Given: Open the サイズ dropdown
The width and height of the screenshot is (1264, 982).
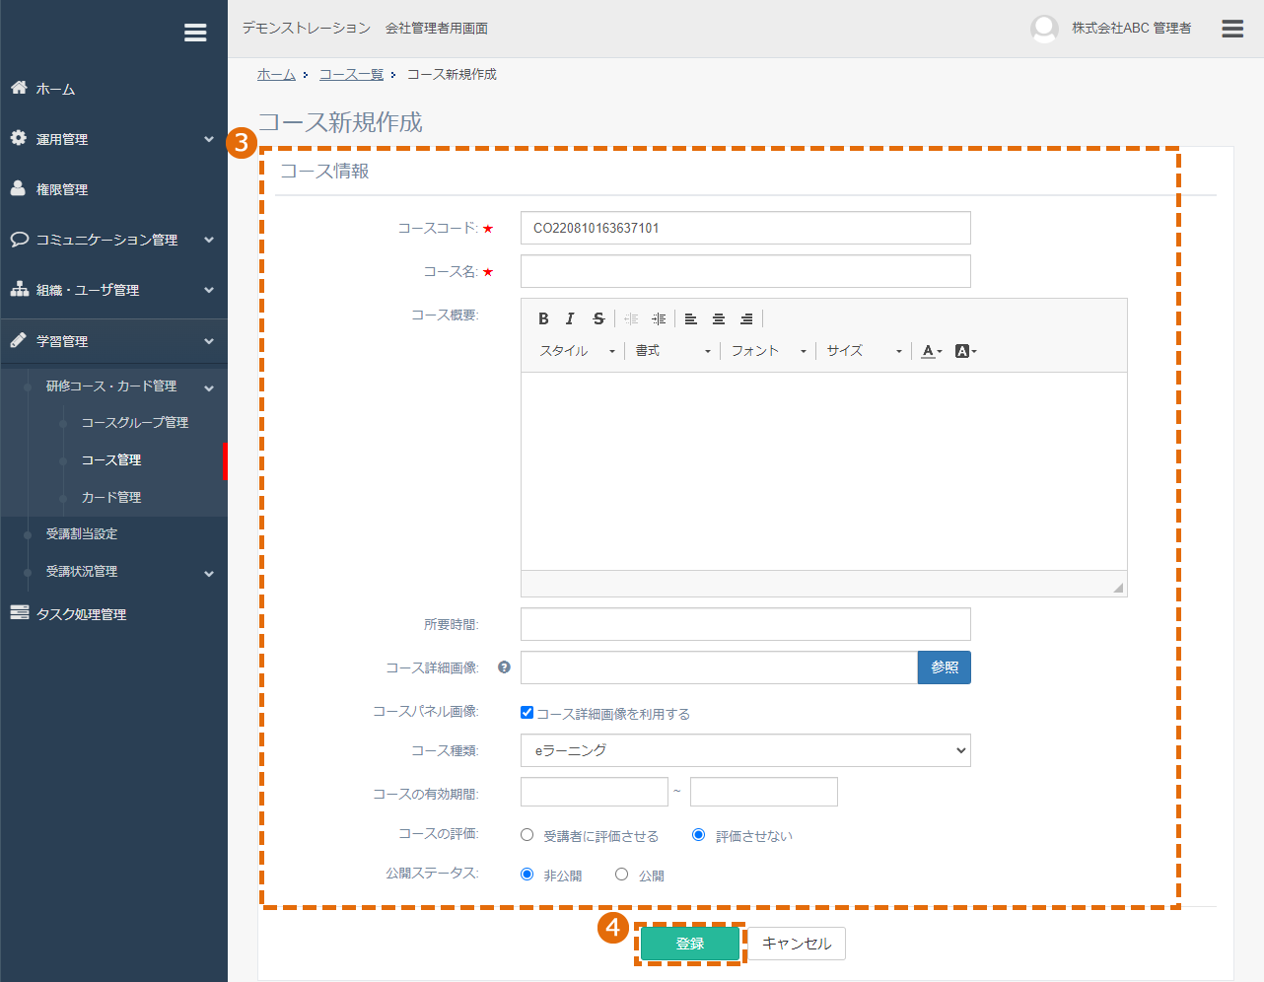Looking at the screenshot, I should [864, 351].
